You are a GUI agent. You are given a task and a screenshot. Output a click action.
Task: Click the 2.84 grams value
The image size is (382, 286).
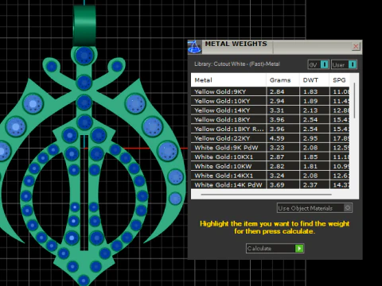pyautogui.click(x=277, y=91)
